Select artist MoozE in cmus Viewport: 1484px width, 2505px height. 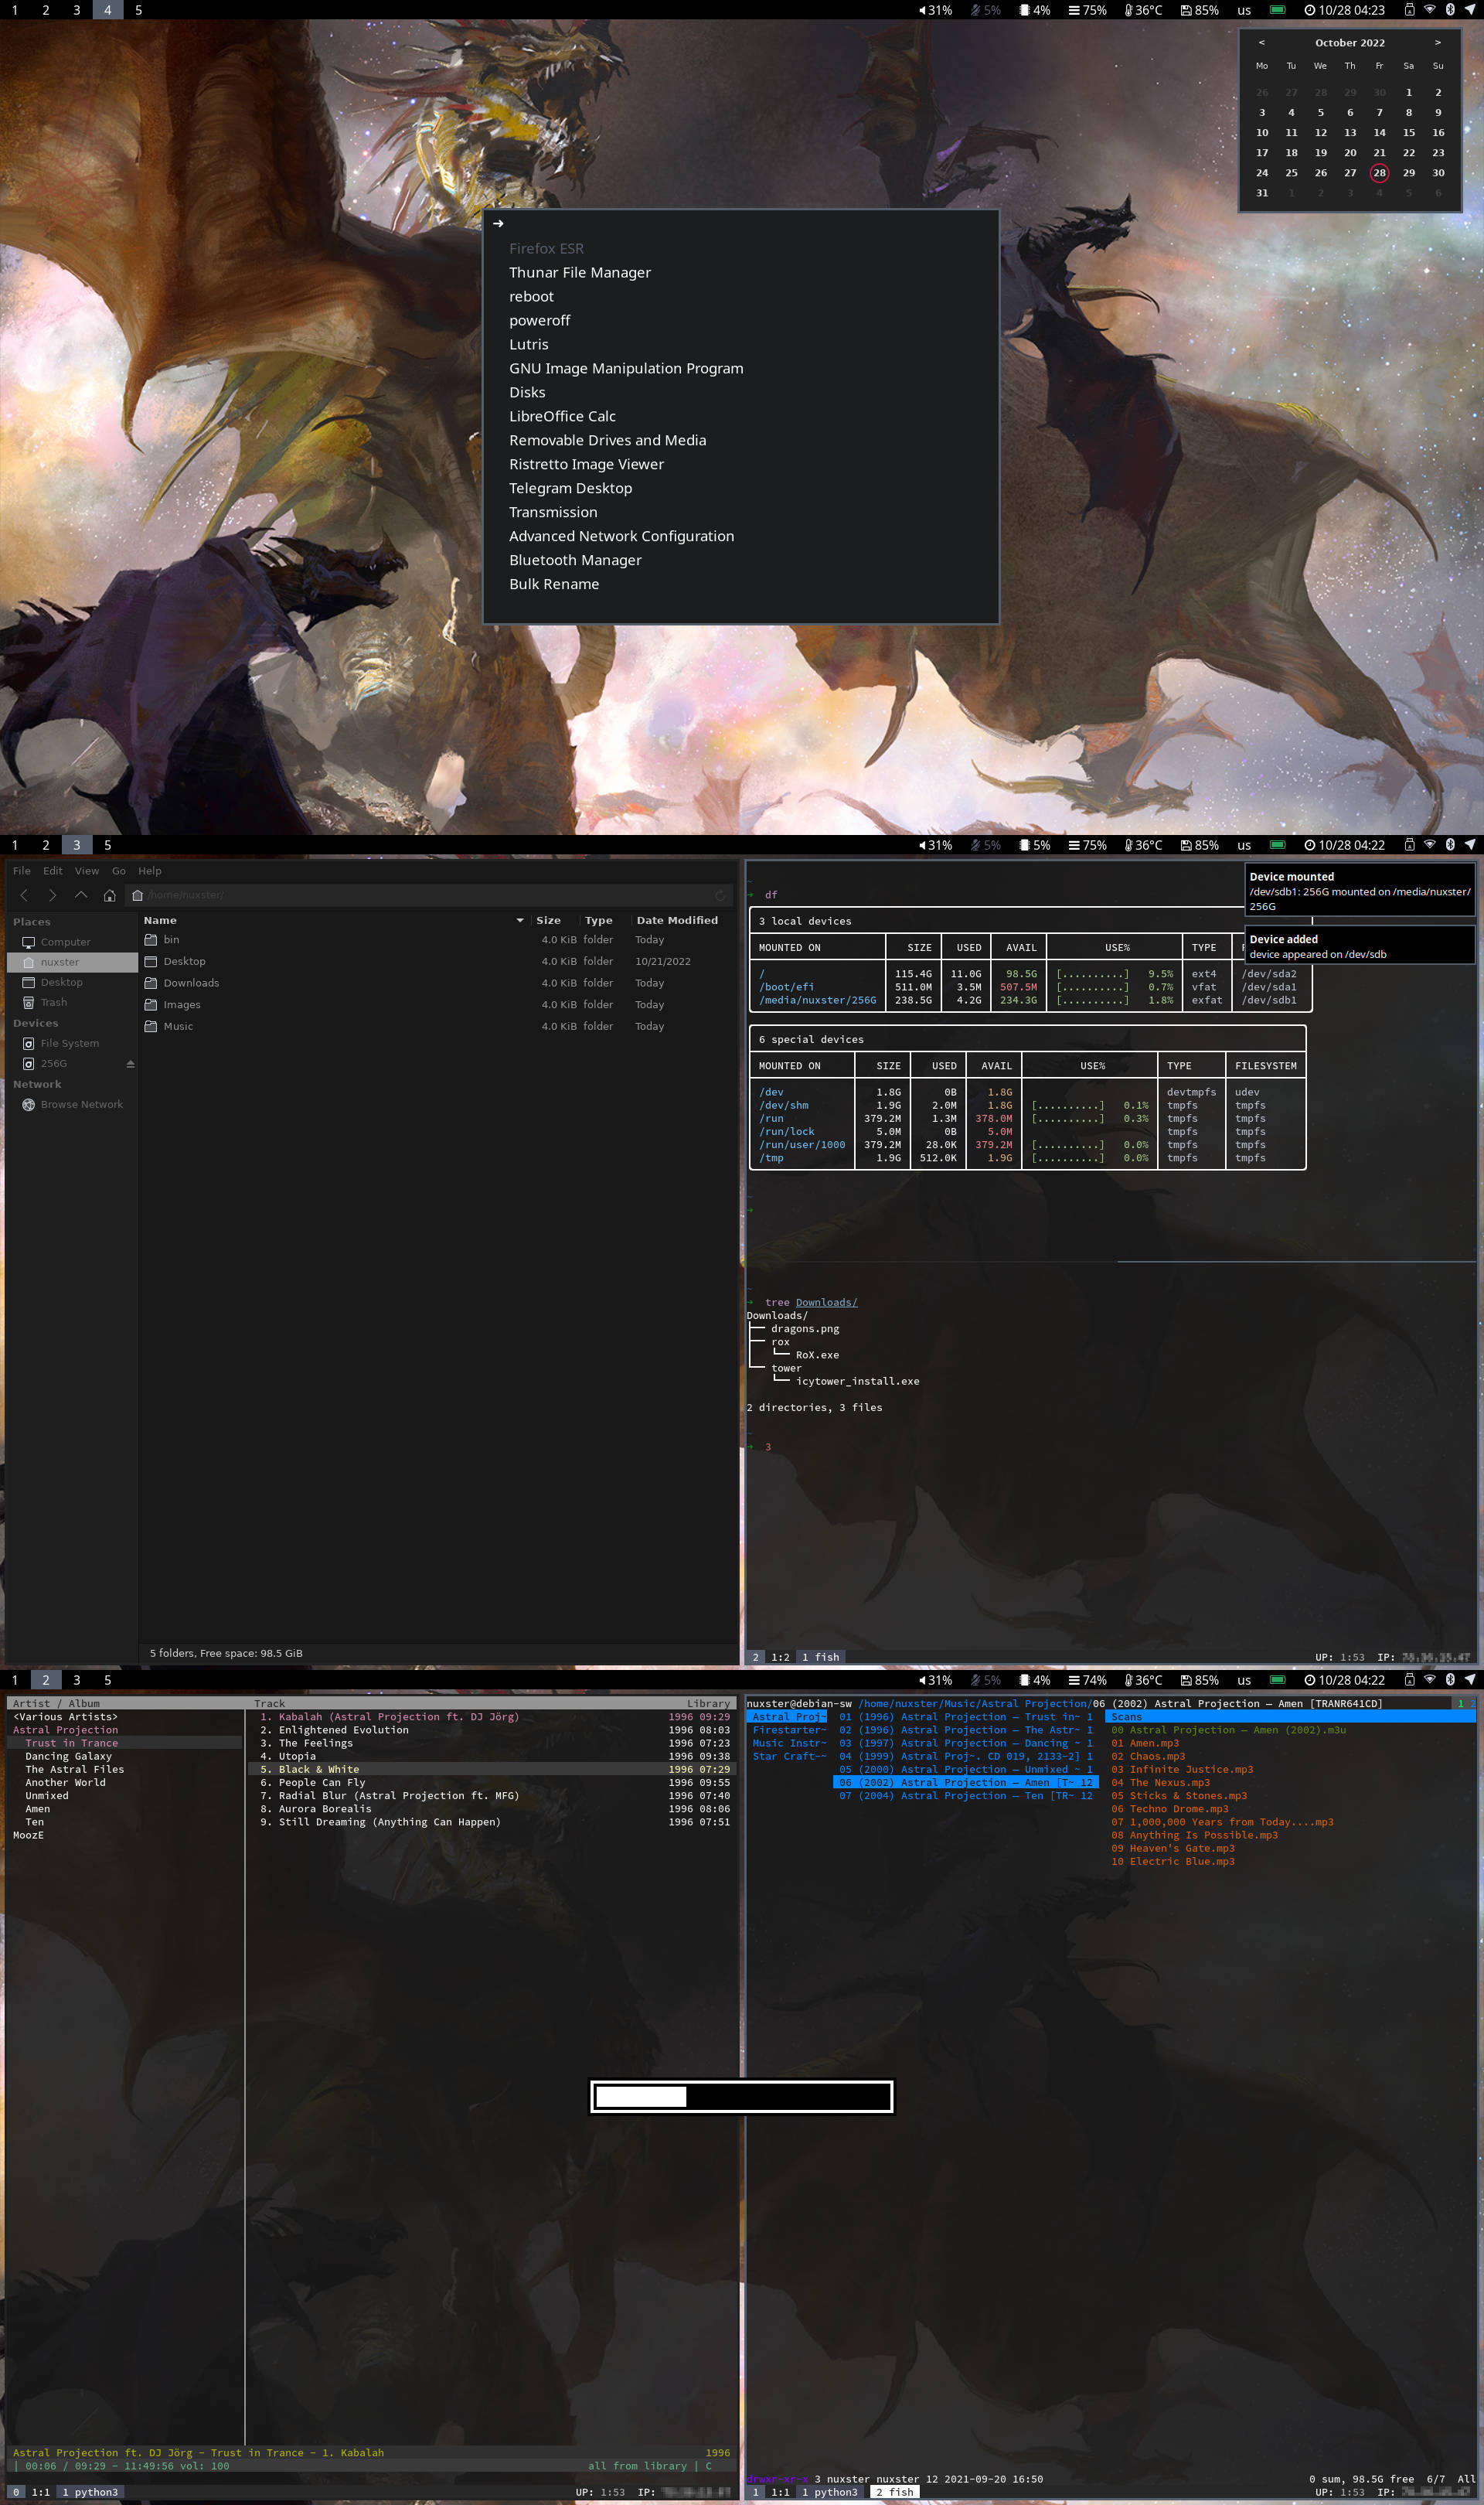point(28,1836)
